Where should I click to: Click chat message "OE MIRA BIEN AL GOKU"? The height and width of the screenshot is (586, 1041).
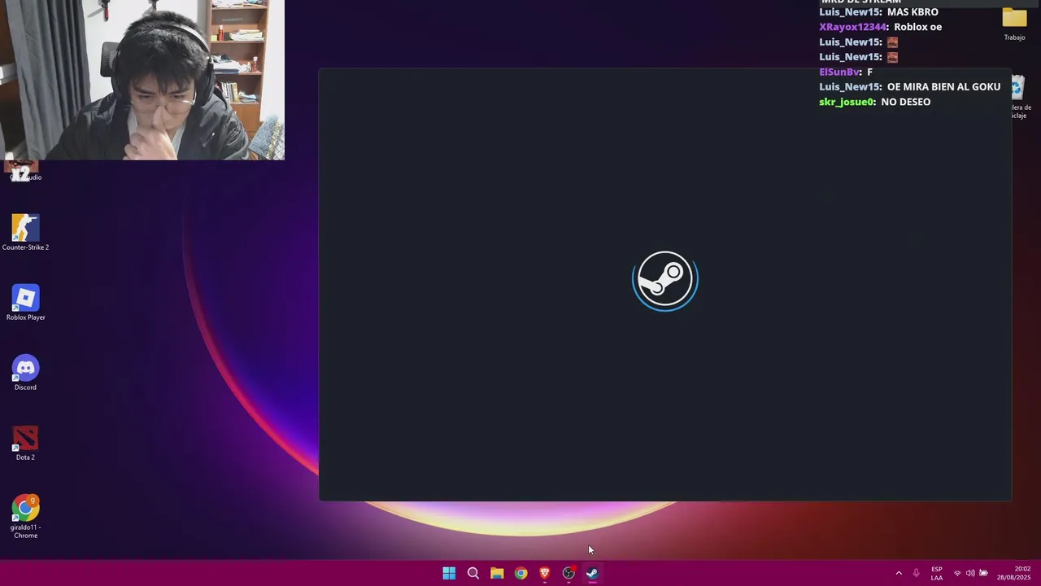(x=943, y=87)
